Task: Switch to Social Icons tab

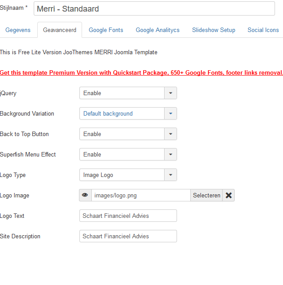Action: [x=263, y=30]
